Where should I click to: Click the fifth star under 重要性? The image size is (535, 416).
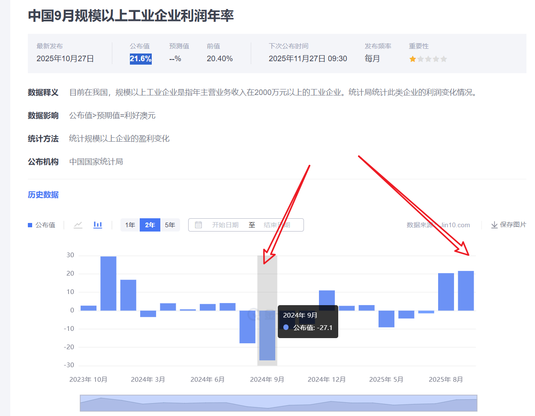pyautogui.click(x=444, y=59)
